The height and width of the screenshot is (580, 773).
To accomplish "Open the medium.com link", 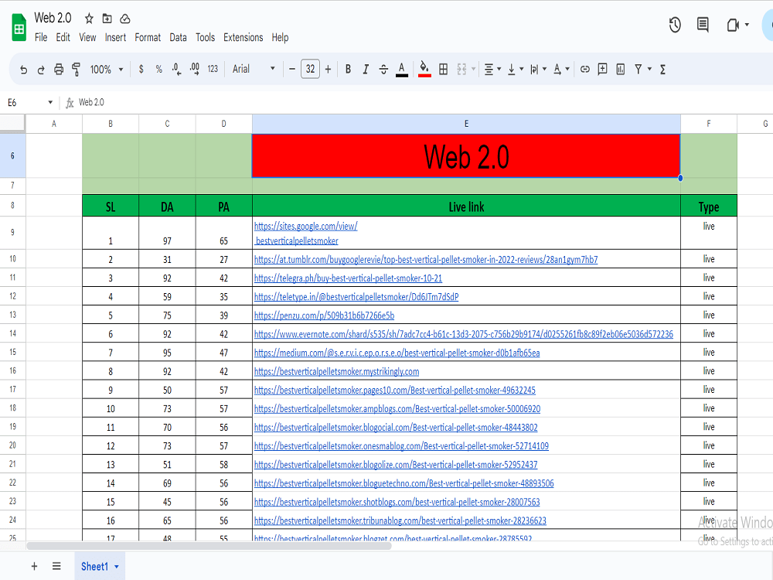I will [397, 353].
